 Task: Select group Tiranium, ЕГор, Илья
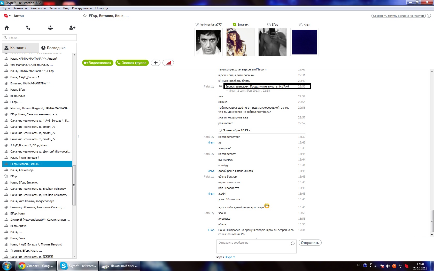point(37,251)
